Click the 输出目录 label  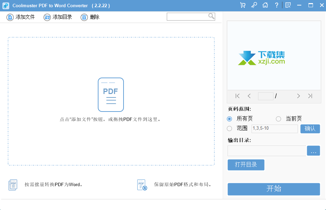coord(239,140)
